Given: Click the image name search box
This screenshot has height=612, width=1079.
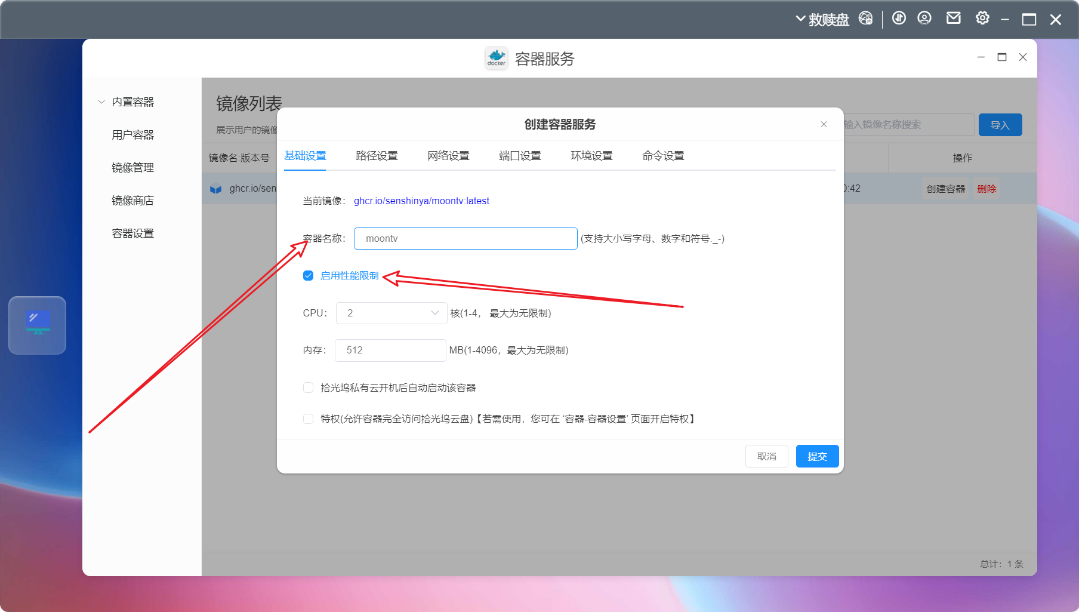Looking at the screenshot, I should (x=909, y=125).
